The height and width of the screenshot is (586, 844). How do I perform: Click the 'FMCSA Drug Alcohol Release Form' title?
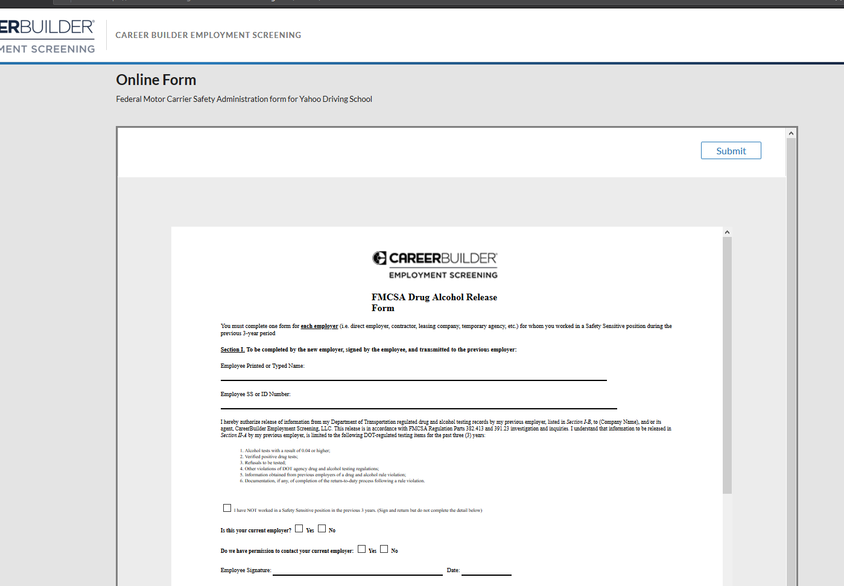pyautogui.click(x=434, y=302)
